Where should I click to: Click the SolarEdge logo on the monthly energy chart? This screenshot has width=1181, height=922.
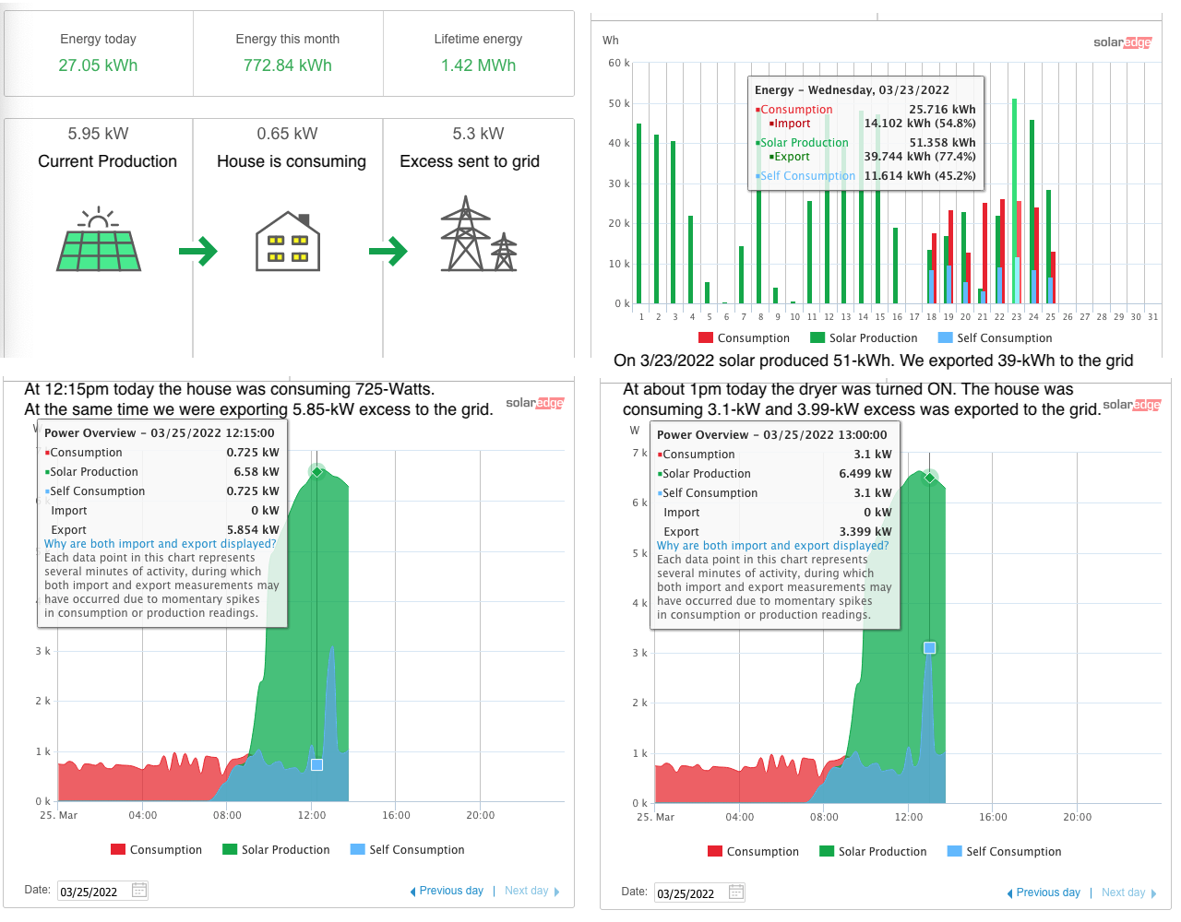coord(1122,42)
